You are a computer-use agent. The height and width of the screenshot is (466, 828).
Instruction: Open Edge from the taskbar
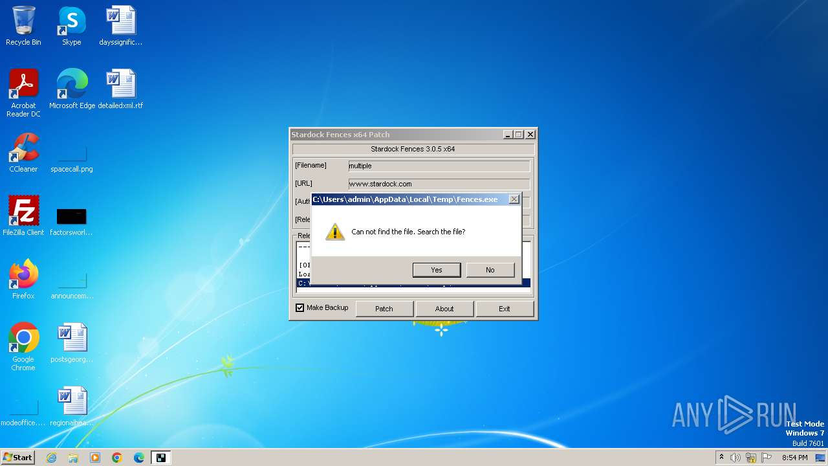[x=139, y=458]
